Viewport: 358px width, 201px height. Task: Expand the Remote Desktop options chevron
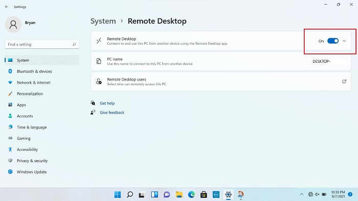[x=344, y=41]
